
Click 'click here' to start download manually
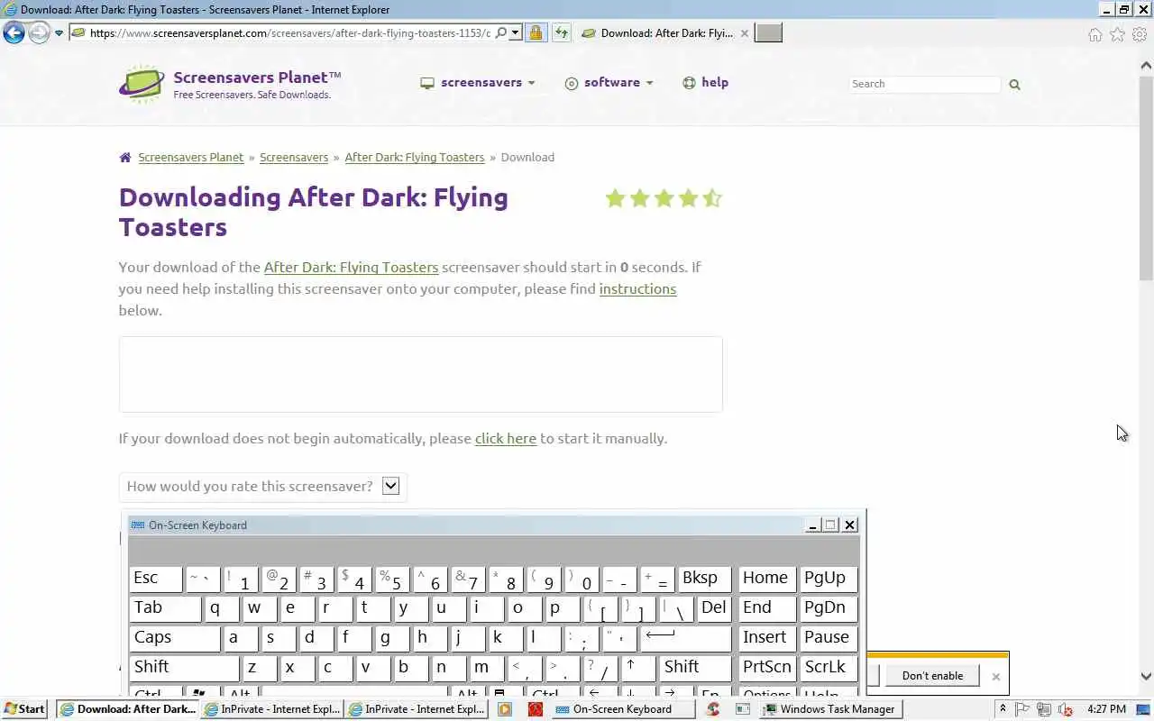coord(506,438)
